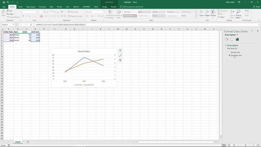Image resolution: width=261 pixels, height=147 pixels.
Task: Click the Cut scissors icon
Action: click(8, 11)
